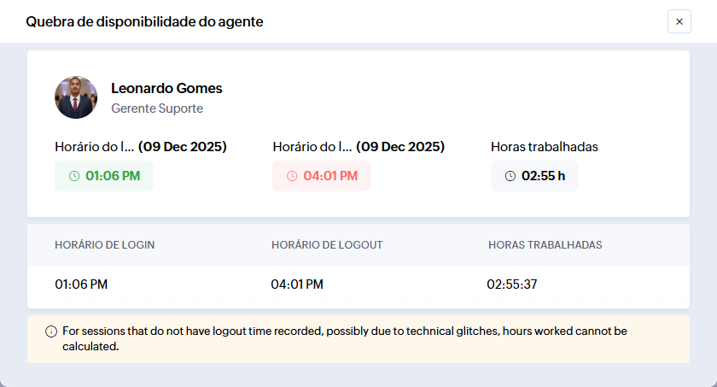
Task: Close the agent availability dialog
Action: 679,21
